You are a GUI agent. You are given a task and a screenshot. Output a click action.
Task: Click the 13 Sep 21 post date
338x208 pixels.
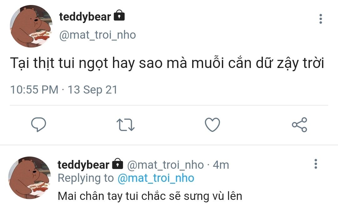(93, 90)
